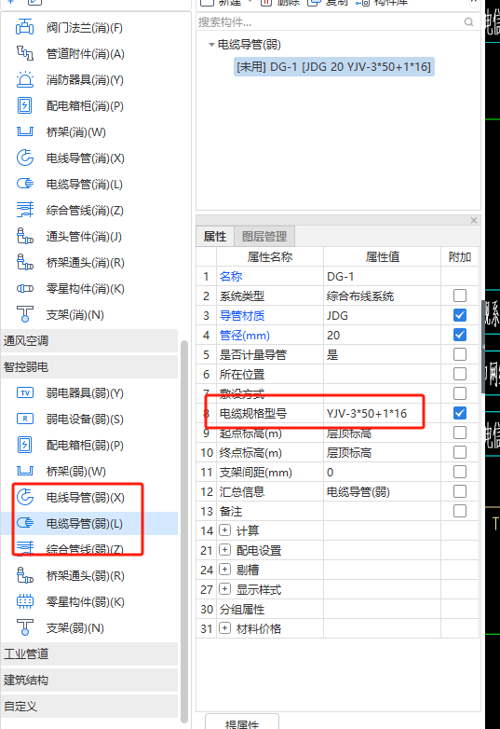Viewport: 500px width, 729px height.
Task: Select the 支架(弱)(N) icon
Action: (24, 627)
